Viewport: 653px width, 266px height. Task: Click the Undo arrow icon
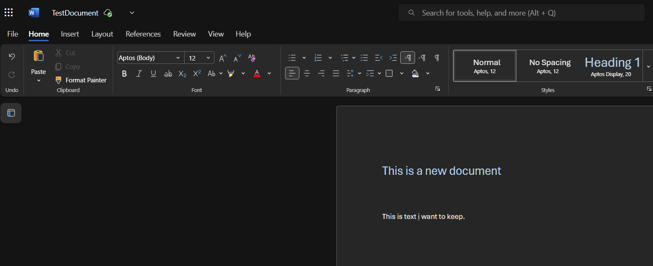[12, 57]
